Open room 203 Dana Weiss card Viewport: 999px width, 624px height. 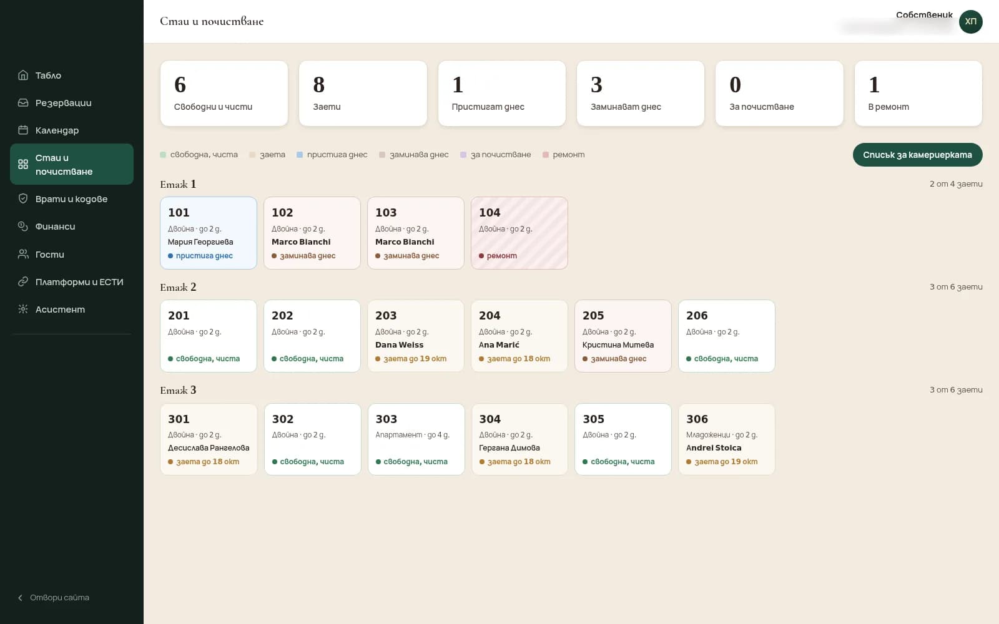pos(416,336)
